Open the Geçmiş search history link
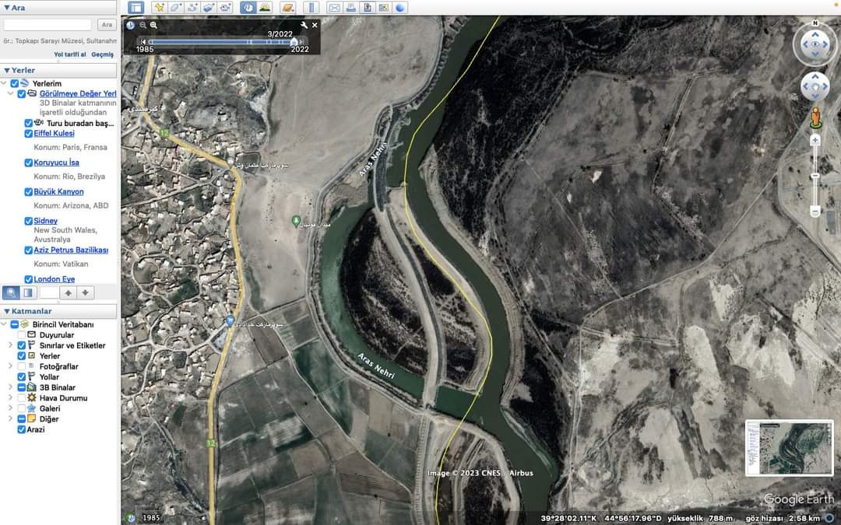Viewport: 841px width, 525px height. click(x=102, y=54)
